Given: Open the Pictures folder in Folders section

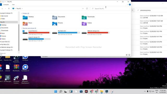Looking at the screenshot, I should (57, 23).
